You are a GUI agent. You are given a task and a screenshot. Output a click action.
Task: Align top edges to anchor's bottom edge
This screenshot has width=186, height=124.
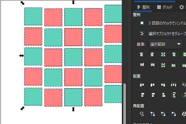pos(184,65)
